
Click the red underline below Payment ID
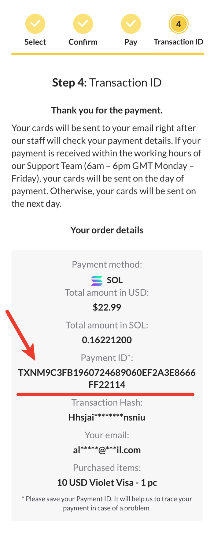(x=105, y=394)
